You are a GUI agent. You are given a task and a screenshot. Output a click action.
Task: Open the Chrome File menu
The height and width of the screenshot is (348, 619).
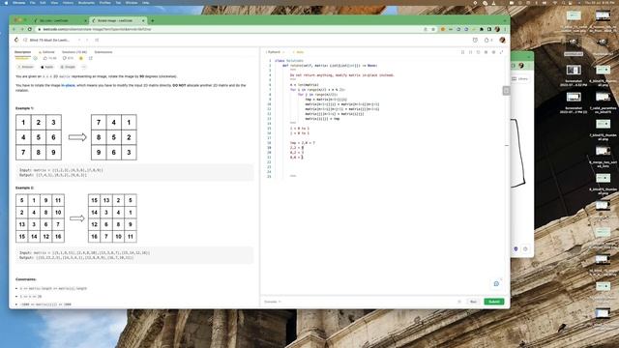(x=33, y=2)
